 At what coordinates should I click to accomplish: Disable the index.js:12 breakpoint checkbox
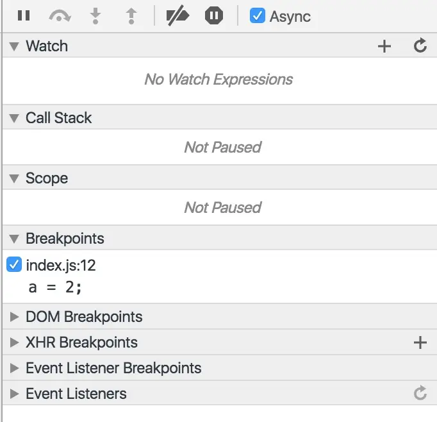pyautogui.click(x=14, y=264)
